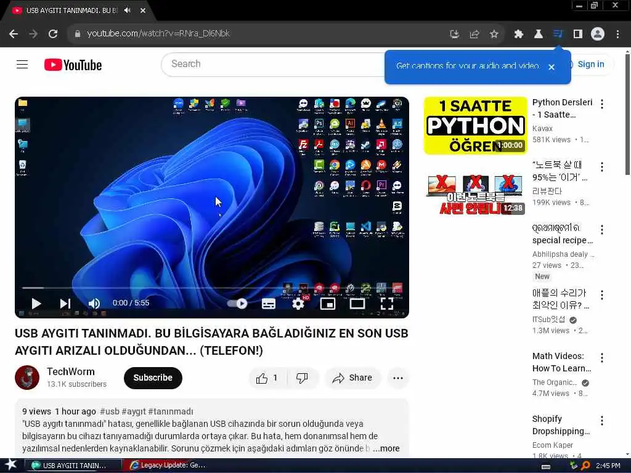
Task: Open the Shopify Dropshipping video title
Action: (x=561, y=425)
